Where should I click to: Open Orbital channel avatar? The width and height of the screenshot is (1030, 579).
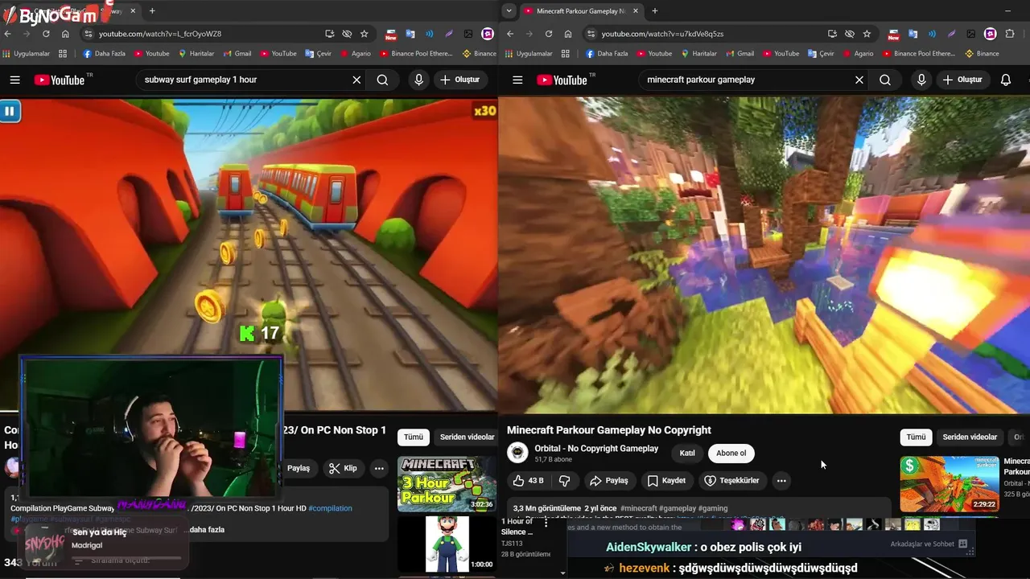517,453
